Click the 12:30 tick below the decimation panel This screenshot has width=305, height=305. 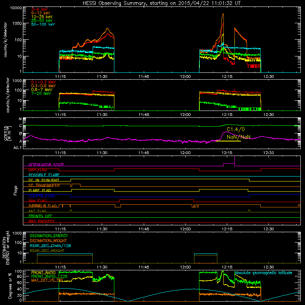[x=269, y=267]
